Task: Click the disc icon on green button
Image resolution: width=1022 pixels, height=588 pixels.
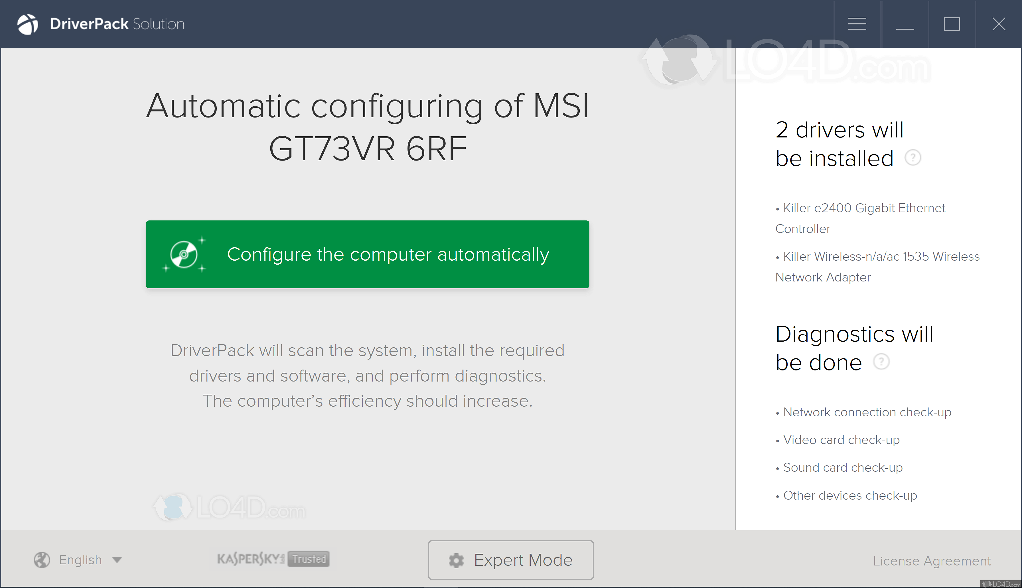Action: 184,254
